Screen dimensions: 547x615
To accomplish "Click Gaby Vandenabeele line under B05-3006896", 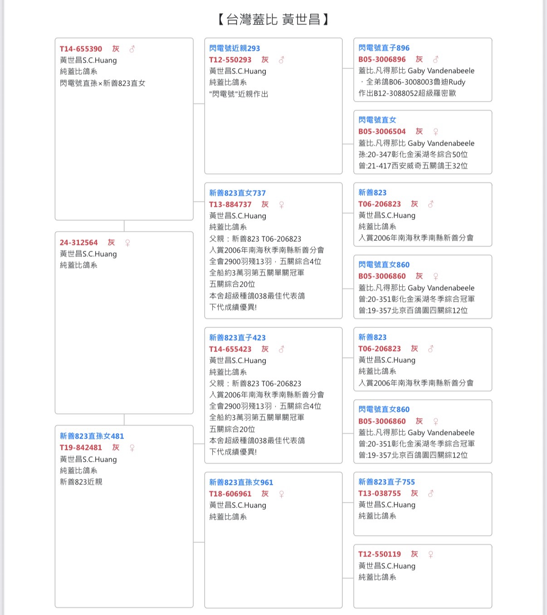I will point(416,71).
